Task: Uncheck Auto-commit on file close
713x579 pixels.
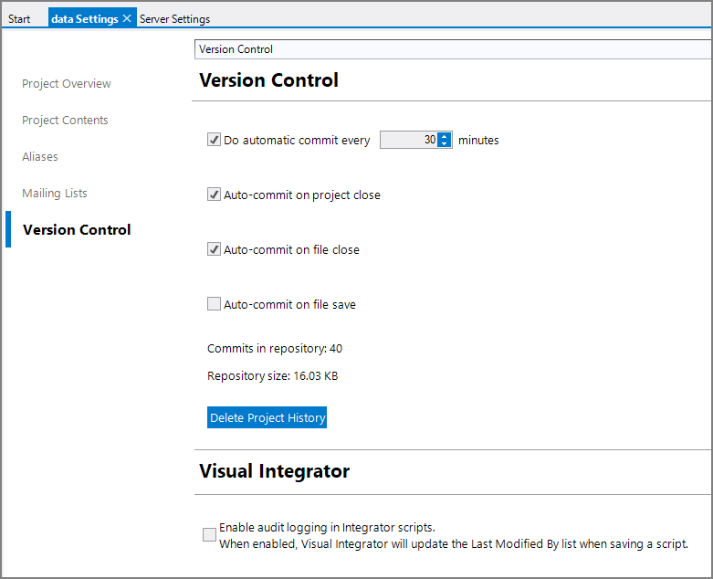Action: pyautogui.click(x=214, y=249)
